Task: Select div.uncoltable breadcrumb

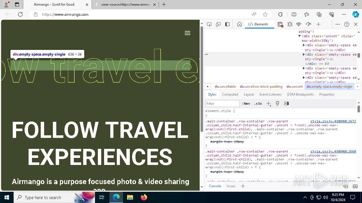Action: pyautogui.click(x=225, y=87)
